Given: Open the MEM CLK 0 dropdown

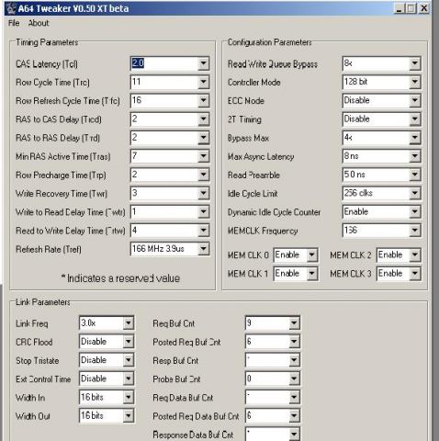Looking at the screenshot, I should pyautogui.click(x=311, y=255).
